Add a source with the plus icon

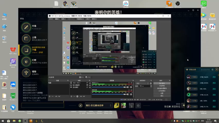(72, 96)
